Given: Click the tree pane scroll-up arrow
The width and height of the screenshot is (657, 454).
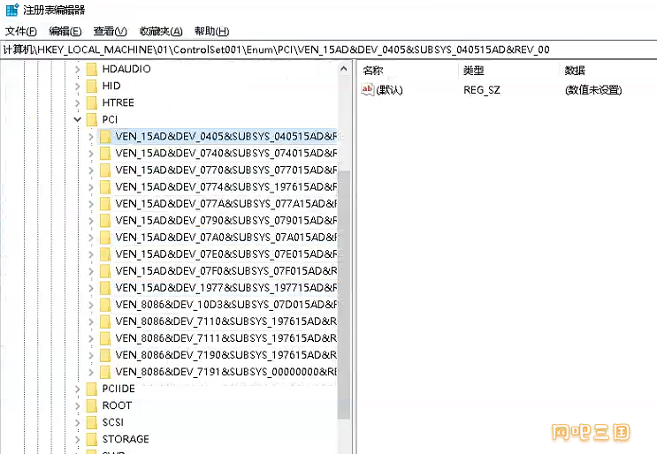Looking at the screenshot, I should [344, 69].
